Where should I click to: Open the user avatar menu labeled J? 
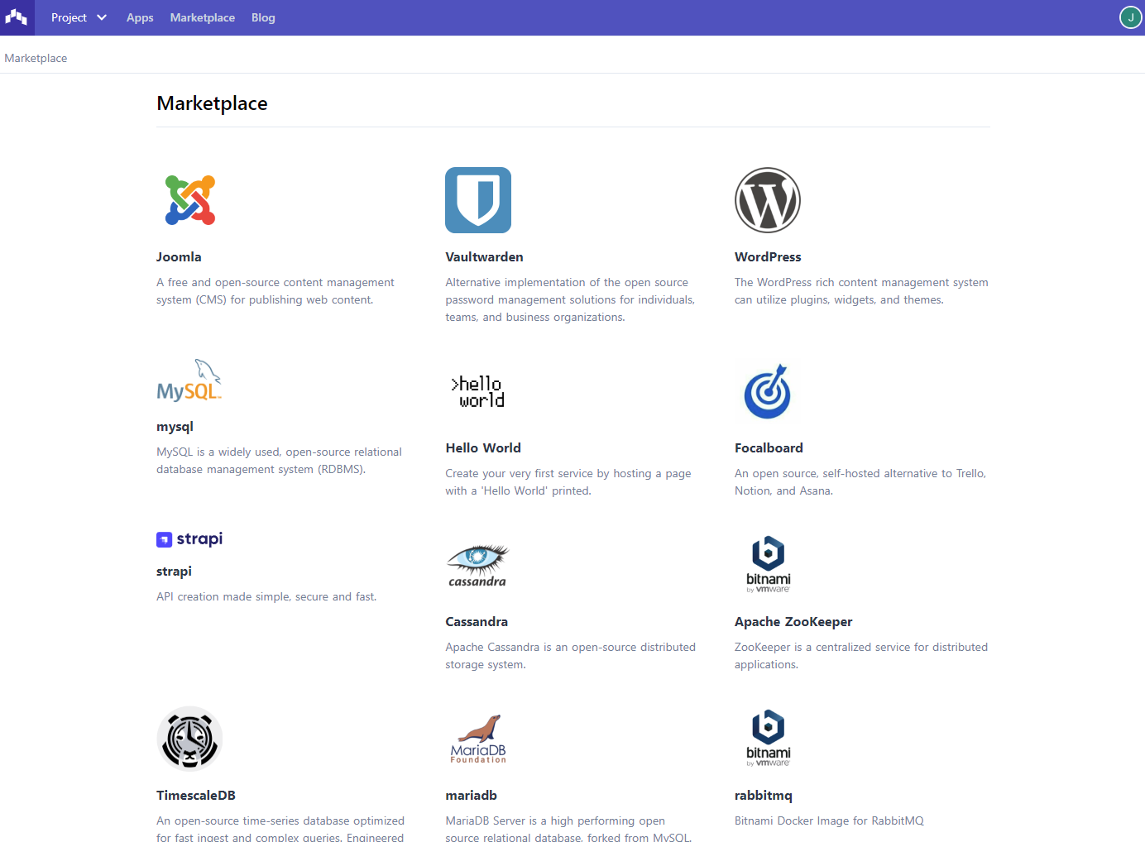point(1130,17)
